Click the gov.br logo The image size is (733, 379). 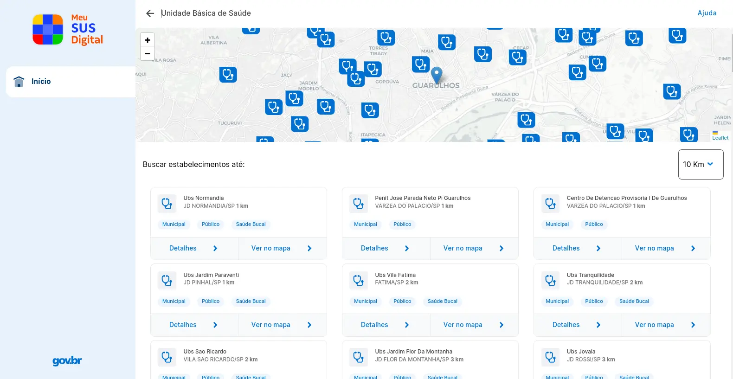pyautogui.click(x=67, y=361)
